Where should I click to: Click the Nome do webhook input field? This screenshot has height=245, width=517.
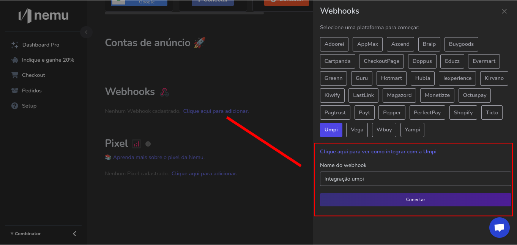[415, 179]
